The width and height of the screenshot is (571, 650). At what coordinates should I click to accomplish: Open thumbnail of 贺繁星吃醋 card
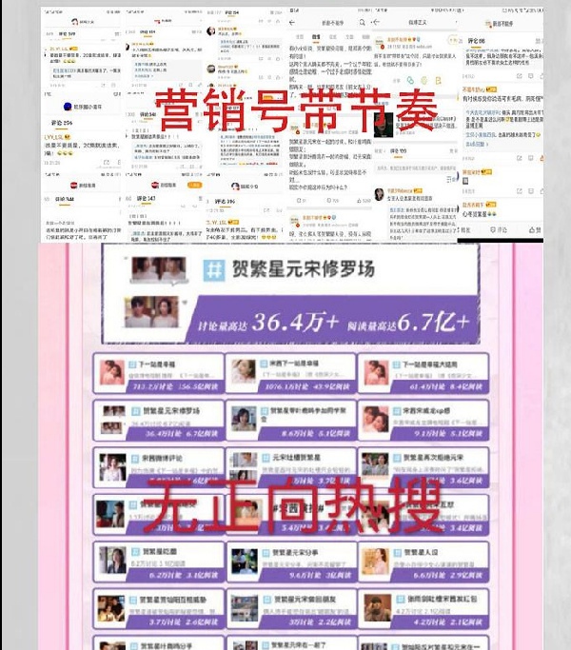[111, 561]
